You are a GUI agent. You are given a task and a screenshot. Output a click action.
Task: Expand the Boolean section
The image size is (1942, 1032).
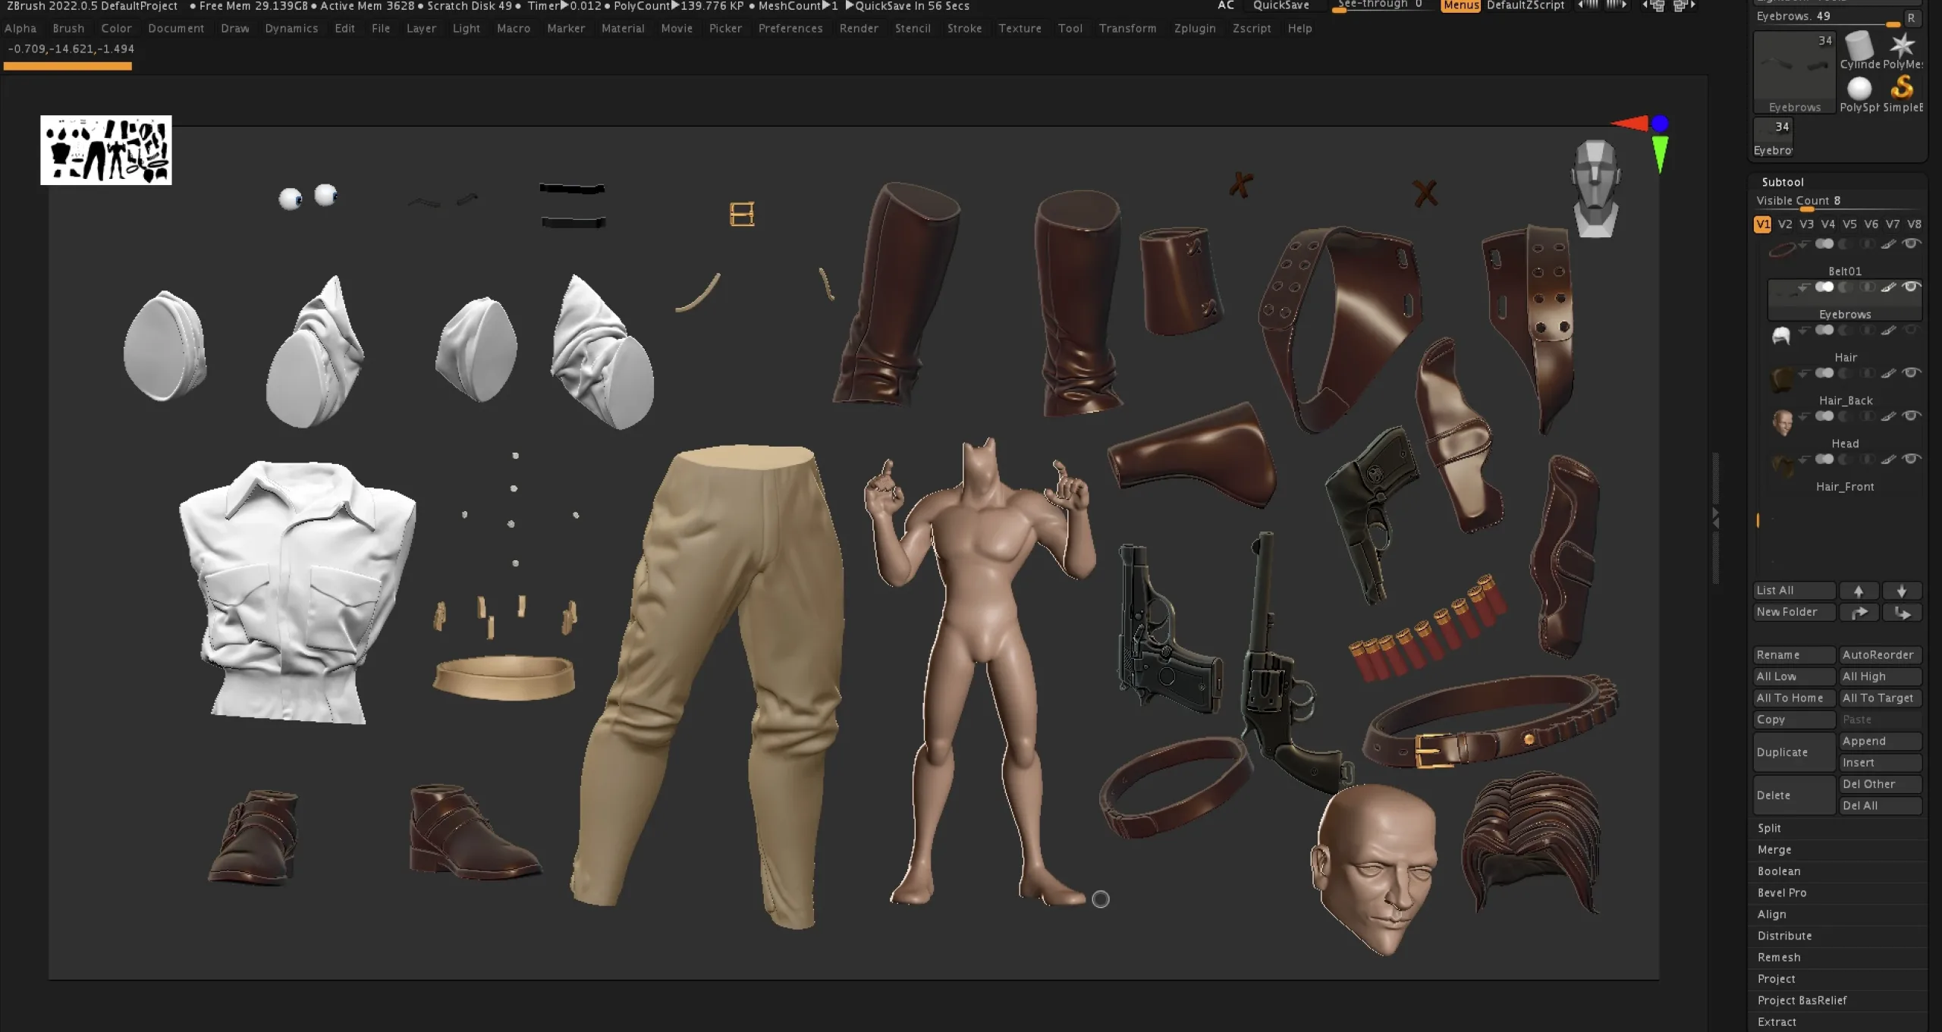[1779, 871]
